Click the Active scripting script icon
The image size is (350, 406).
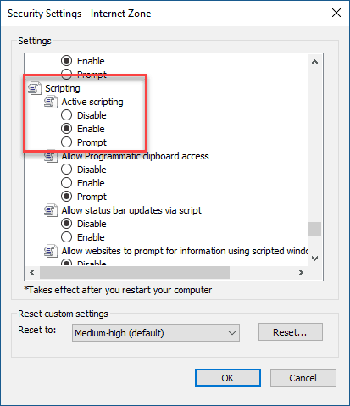(51, 102)
